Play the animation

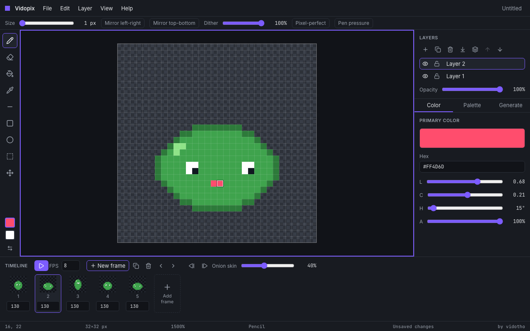[x=41, y=266]
